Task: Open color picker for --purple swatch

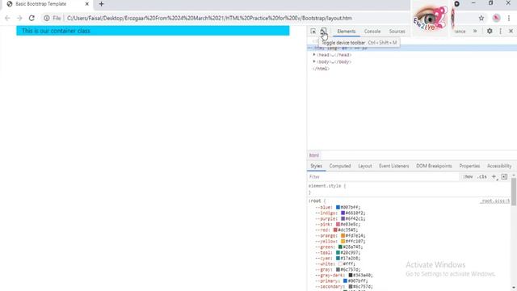Action: [x=343, y=218]
